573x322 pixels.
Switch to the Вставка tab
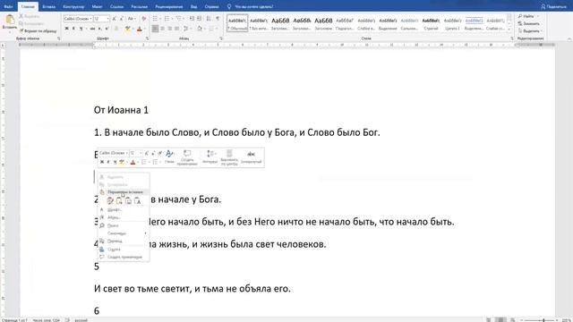tap(48, 6)
